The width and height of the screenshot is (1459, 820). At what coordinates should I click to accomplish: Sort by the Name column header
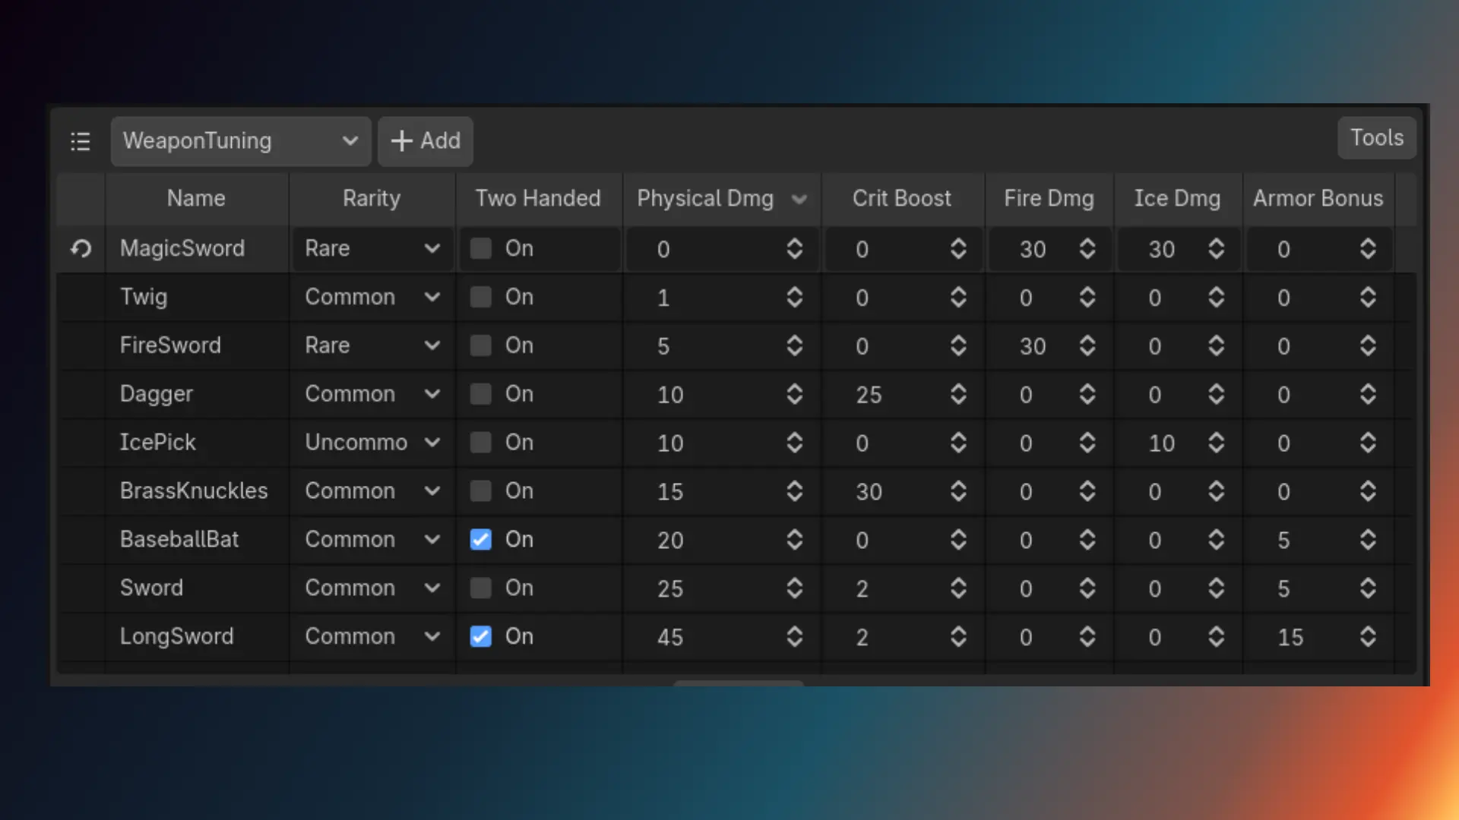(x=196, y=199)
